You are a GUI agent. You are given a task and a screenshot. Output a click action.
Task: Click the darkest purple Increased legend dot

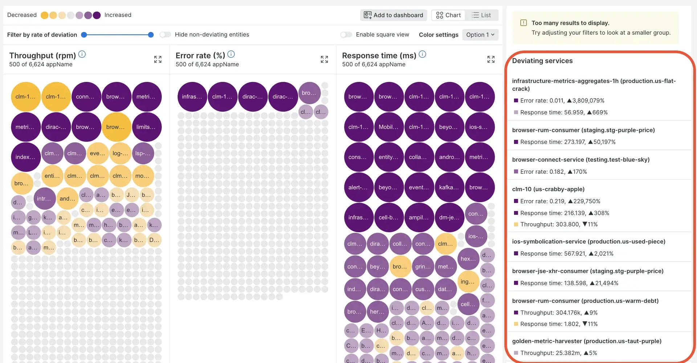(x=97, y=15)
